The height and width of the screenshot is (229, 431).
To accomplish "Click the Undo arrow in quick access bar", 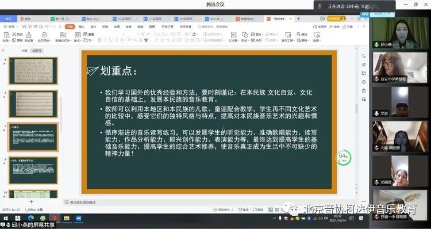I will (47, 26).
